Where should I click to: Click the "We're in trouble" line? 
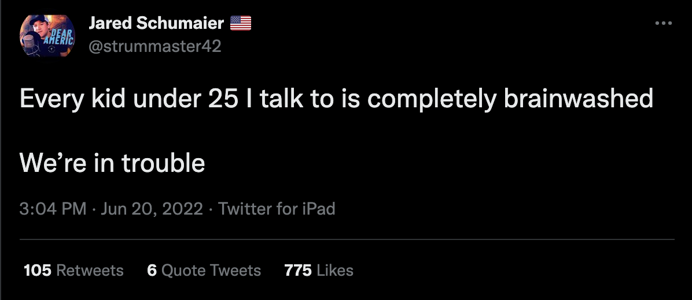112,164
